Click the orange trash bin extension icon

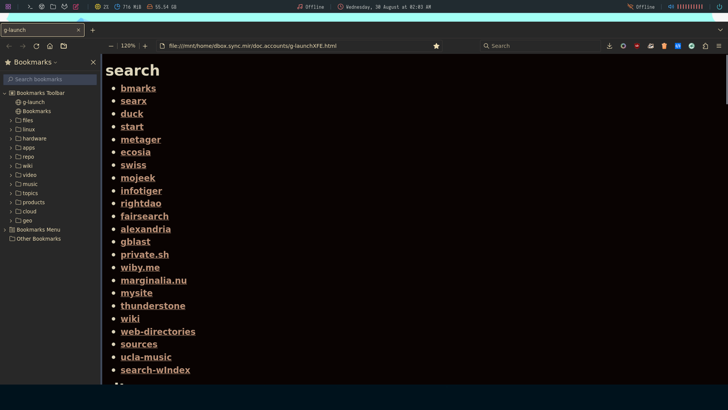click(x=664, y=46)
